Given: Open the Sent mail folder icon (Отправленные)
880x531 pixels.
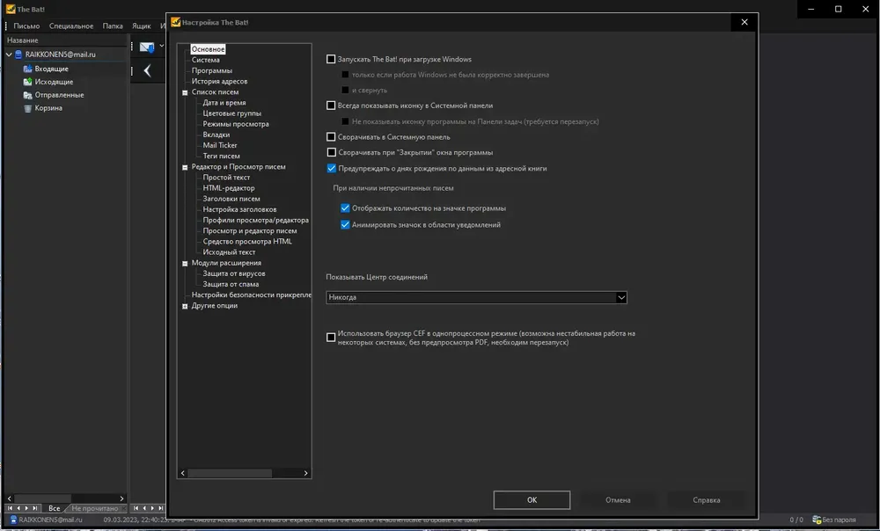Looking at the screenshot, I should [27, 95].
